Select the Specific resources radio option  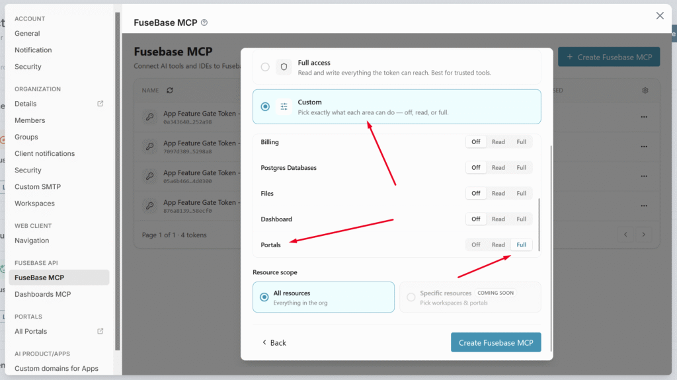tap(411, 297)
